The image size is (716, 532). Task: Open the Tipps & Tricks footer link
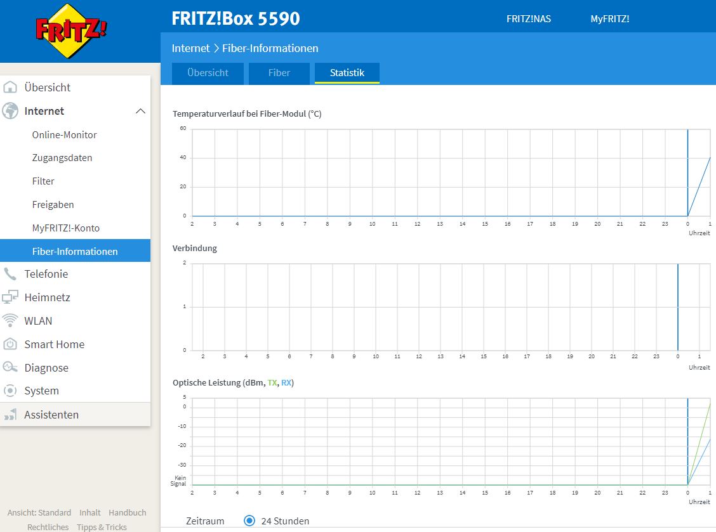point(102,527)
